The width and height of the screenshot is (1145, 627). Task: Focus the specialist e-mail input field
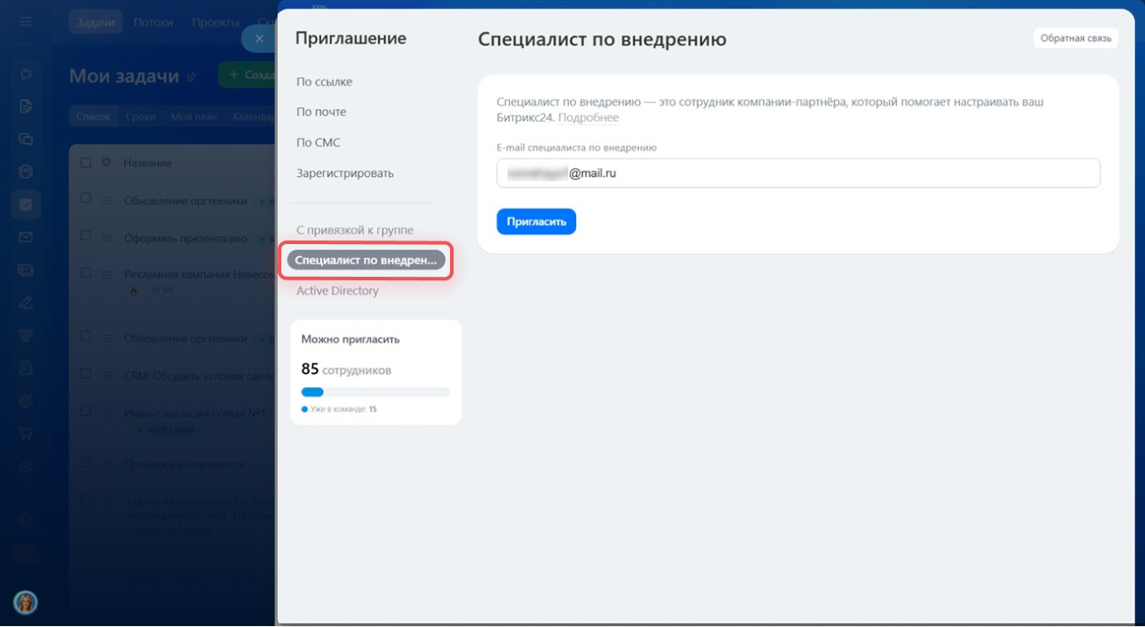(x=798, y=173)
